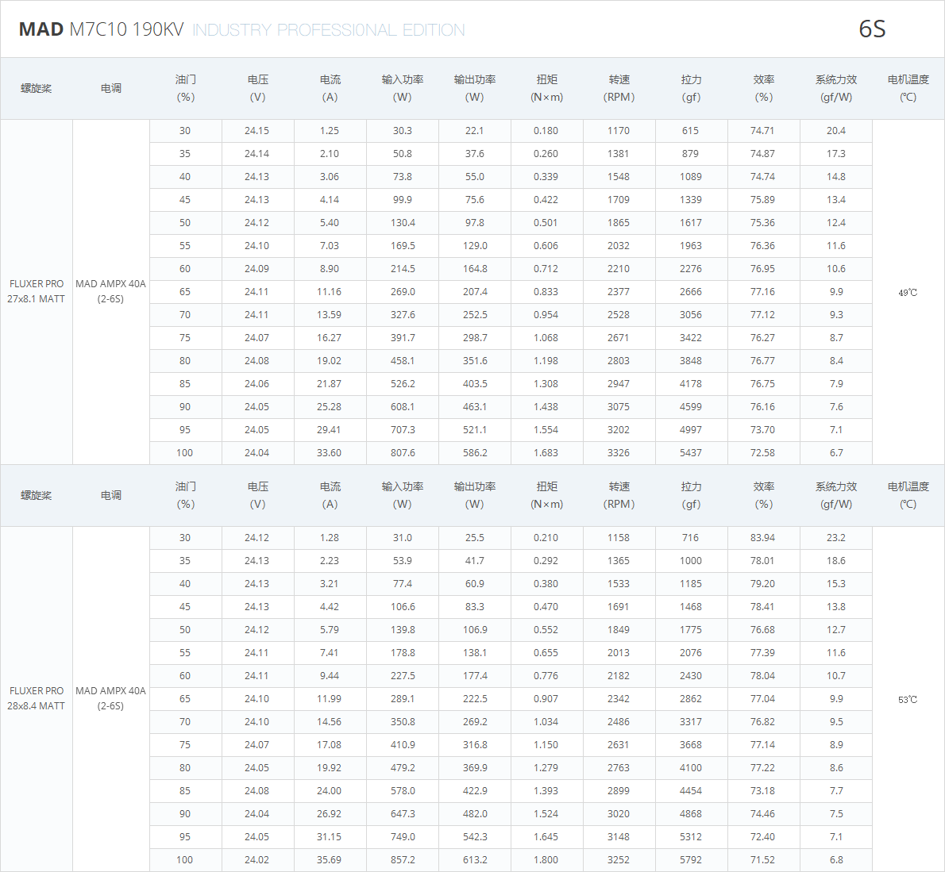Click thrust value 615 gf

pos(691,131)
